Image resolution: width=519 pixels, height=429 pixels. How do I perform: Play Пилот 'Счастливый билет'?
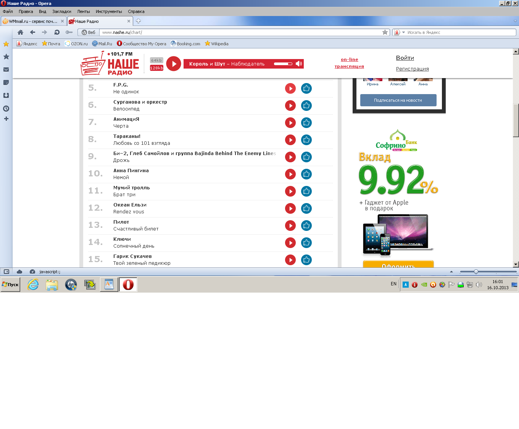pyautogui.click(x=290, y=226)
